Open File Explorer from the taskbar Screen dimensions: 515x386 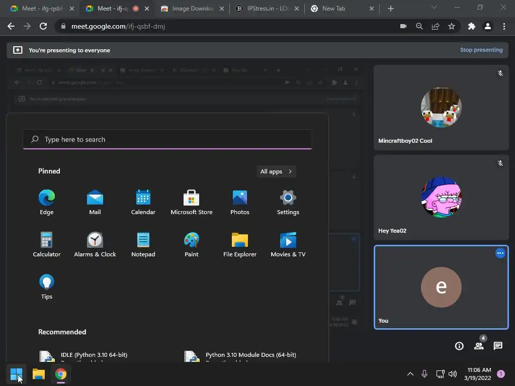tap(38, 374)
